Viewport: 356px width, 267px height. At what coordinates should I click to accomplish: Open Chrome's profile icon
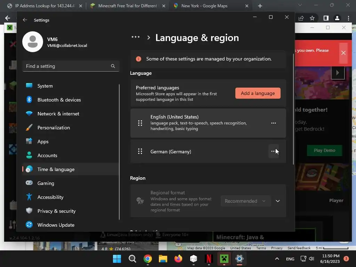point(337,18)
